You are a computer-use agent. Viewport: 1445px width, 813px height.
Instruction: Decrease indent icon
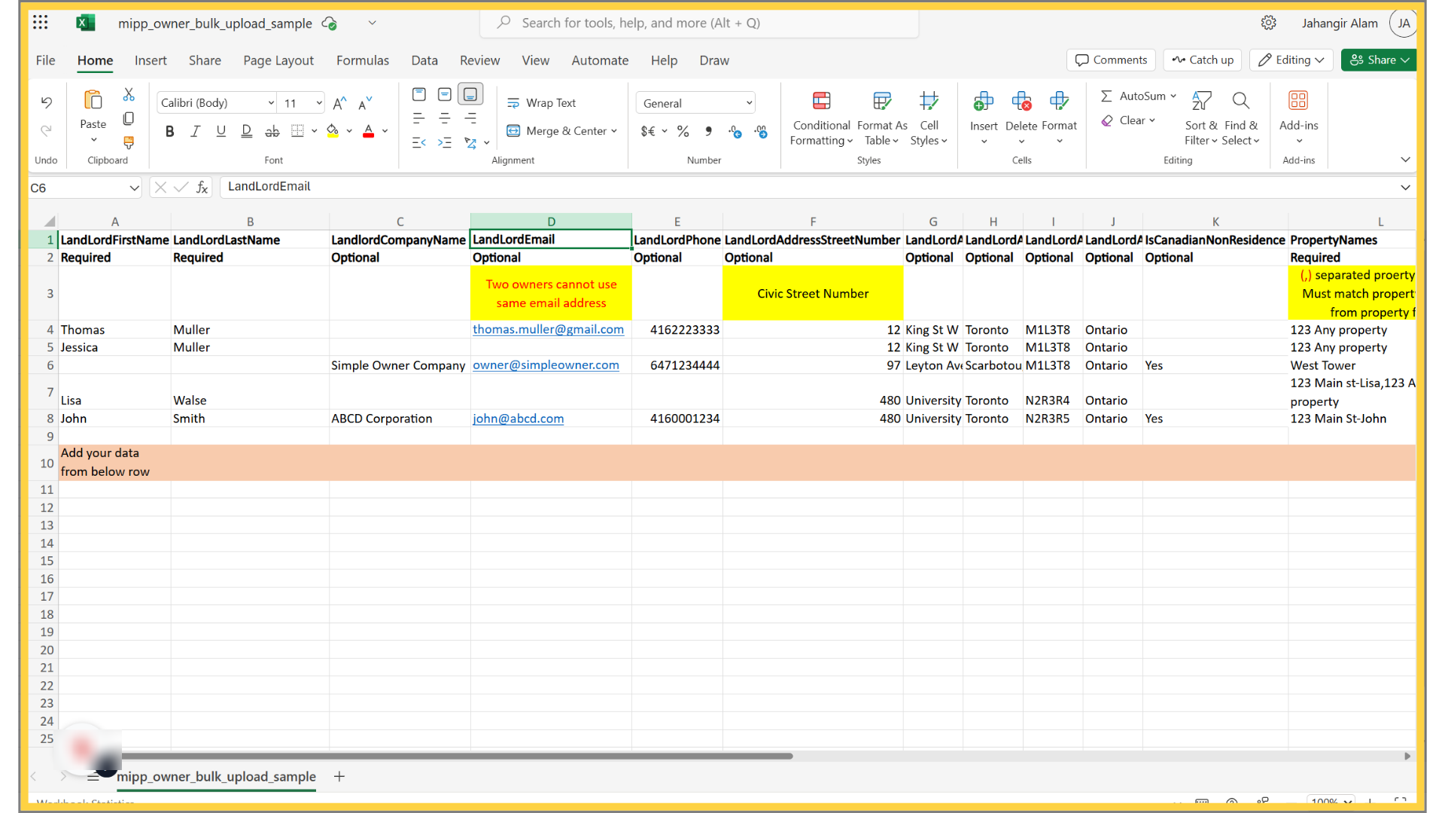point(419,142)
